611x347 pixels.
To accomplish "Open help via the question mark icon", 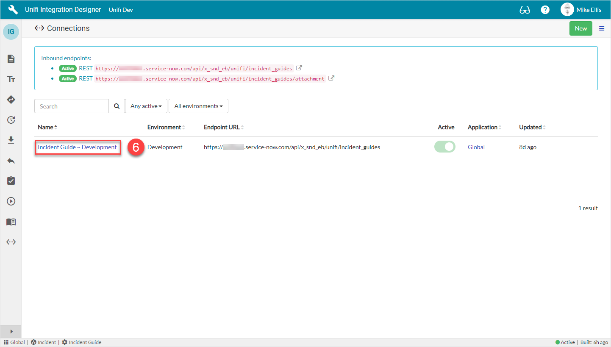I will [x=545, y=10].
